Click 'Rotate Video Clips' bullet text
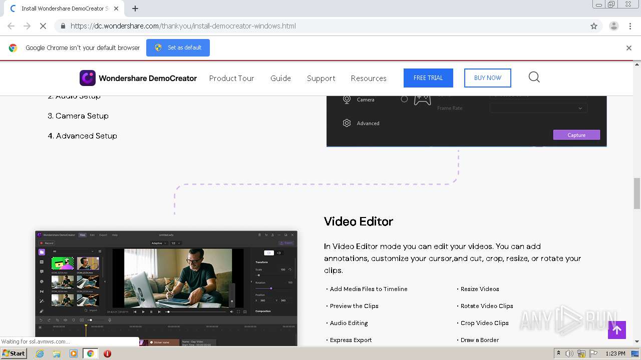 coord(487,306)
